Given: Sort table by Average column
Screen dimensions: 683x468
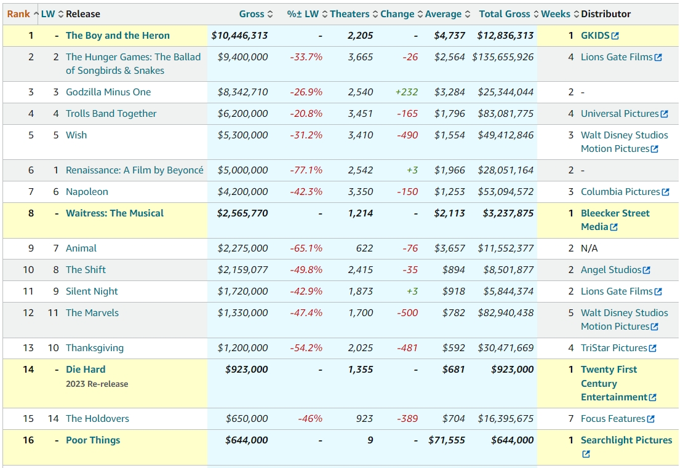Looking at the screenshot, I should pos(447,14).
